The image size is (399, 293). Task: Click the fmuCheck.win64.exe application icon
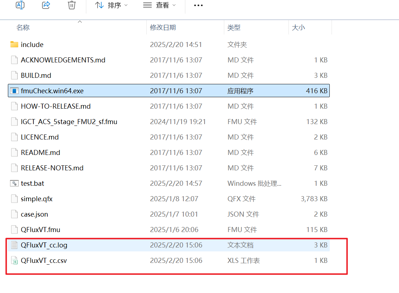pos(14,91)
